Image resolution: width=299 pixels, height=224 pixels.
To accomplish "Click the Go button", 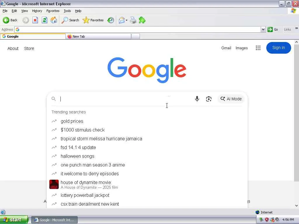I will [x=273, y=29].
